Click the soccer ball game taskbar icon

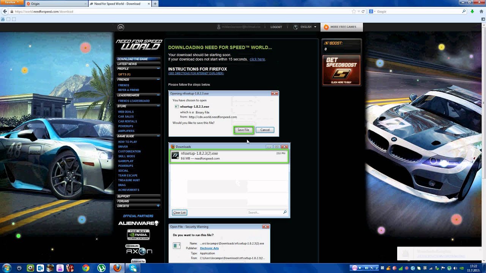pyautogui.click(x=30, y=268)
